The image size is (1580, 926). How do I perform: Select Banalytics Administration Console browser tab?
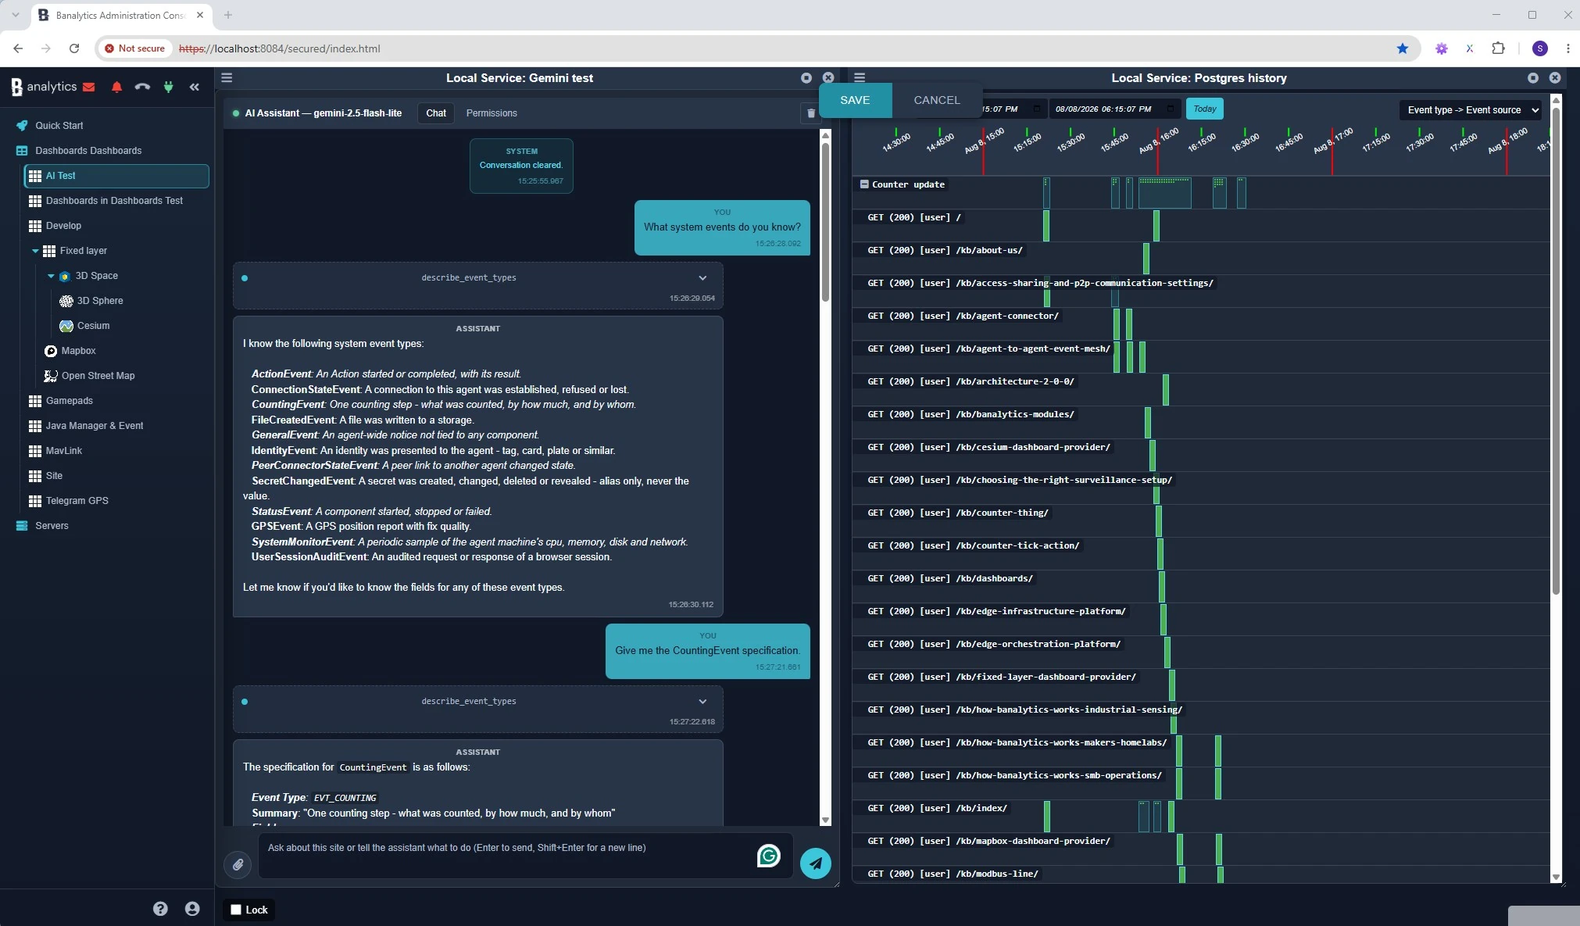point(120,15)
